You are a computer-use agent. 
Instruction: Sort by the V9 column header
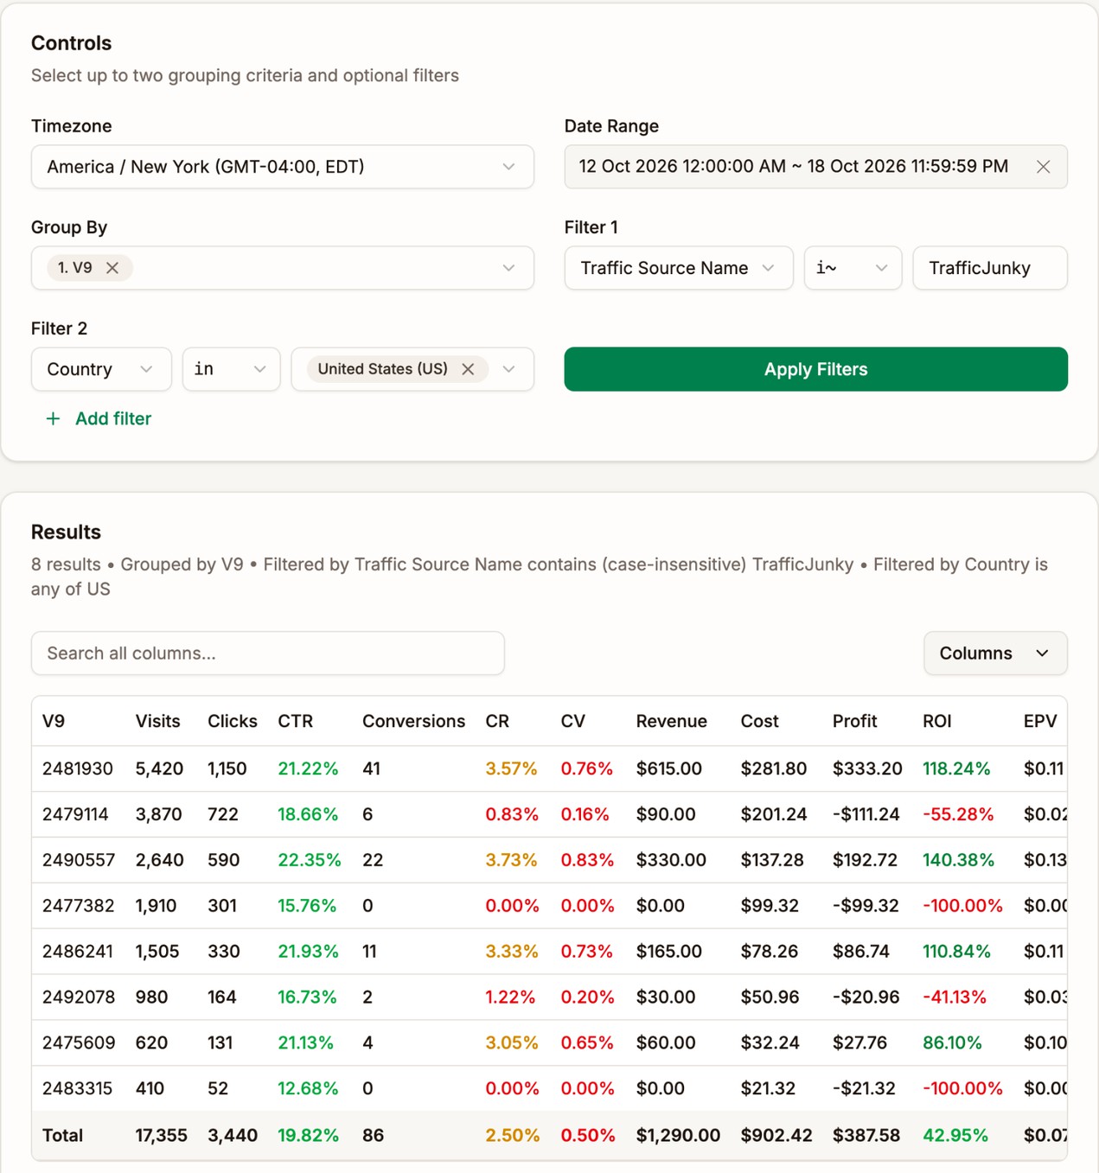coord(54,721)
